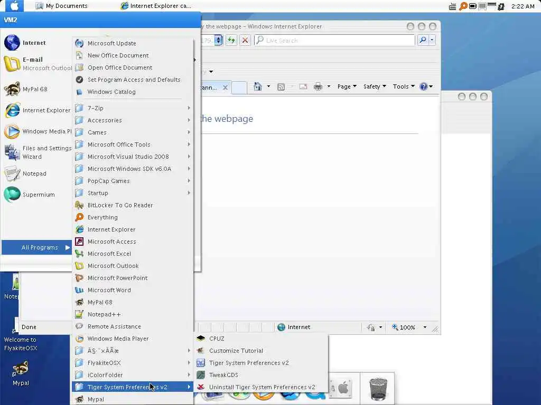Click the Print icon in Internet Explorer
The height and width of the screenshot is (405, 541).
point(318,86)
